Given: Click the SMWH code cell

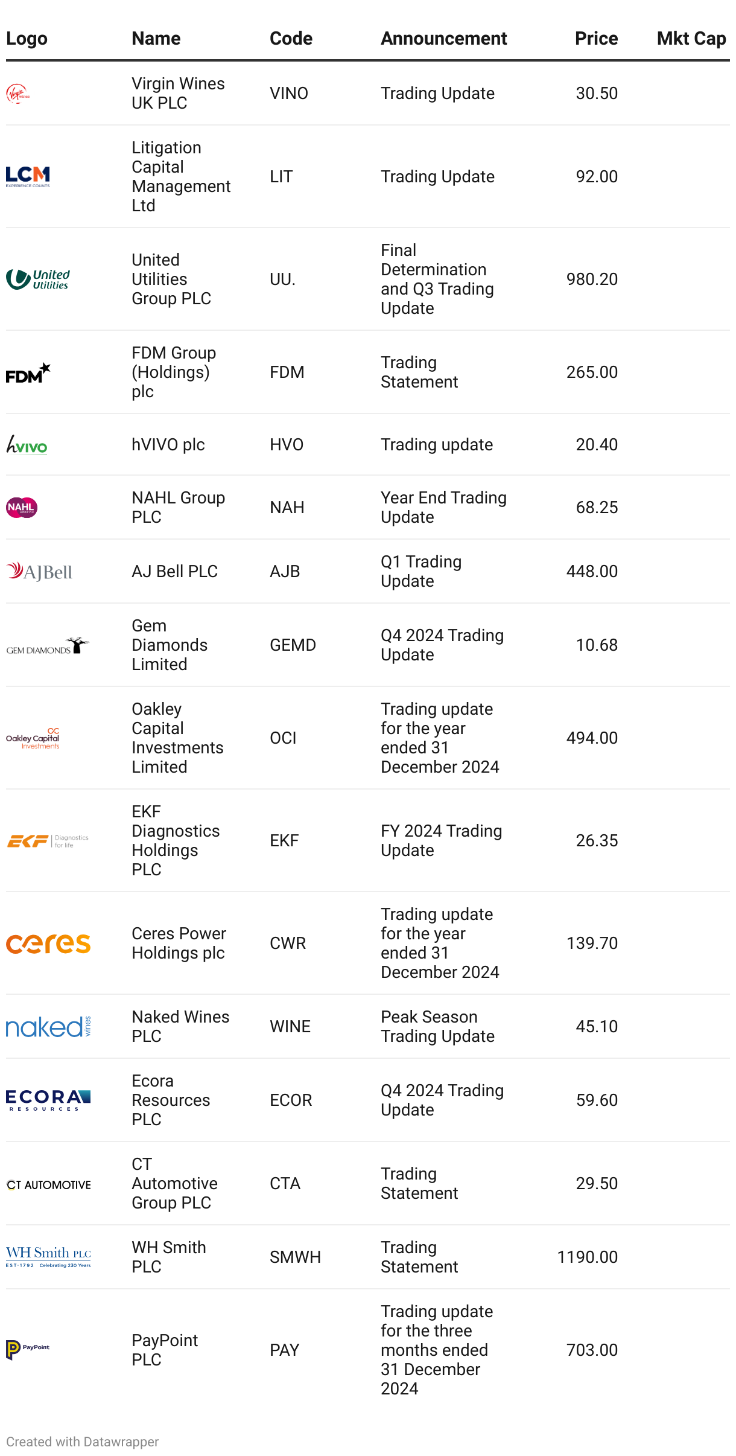Looking at the screenshot, I should tap(295, 1257).
